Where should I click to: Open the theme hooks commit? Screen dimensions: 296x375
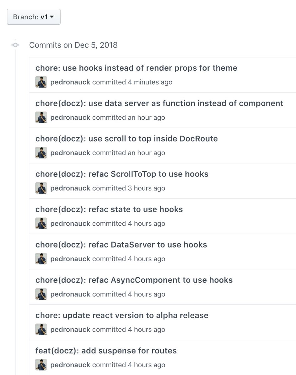[136, 68]
